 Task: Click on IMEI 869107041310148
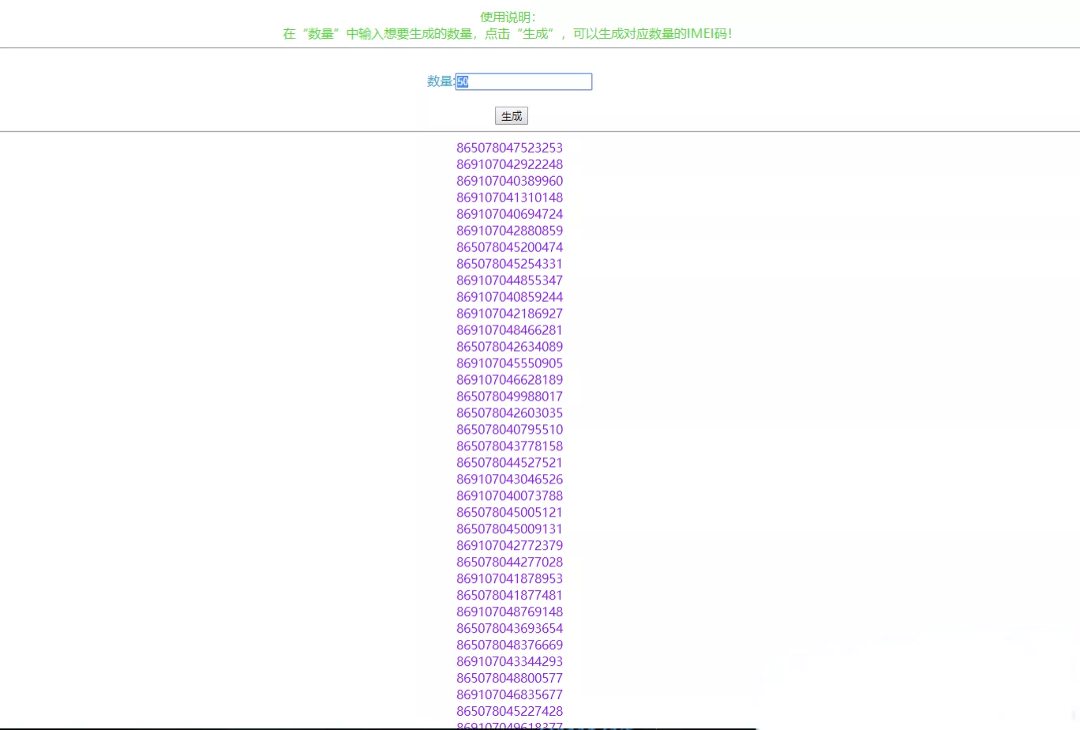(509, 198)
